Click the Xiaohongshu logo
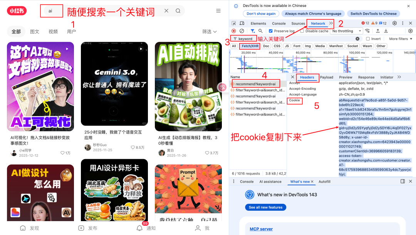Screen dimensions: 416x235 [17, 11]
